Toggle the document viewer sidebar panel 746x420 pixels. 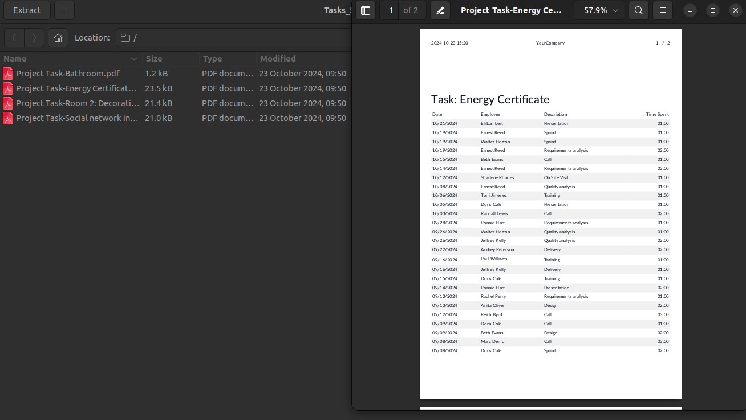tap(366, 10)
